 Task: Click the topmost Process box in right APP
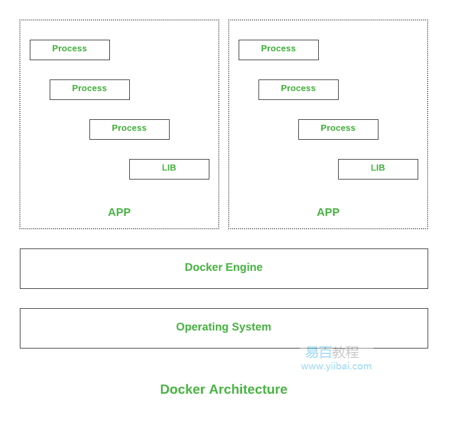pyautogui.click(x=279, y=50)
